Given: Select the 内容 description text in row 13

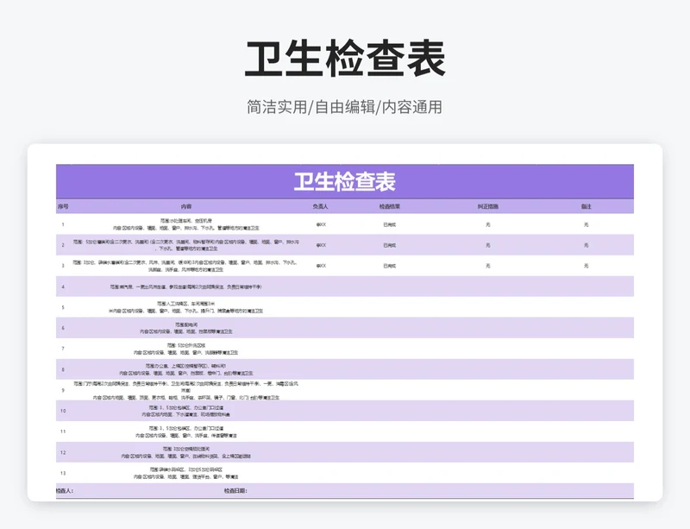Looking at the screenshot, I should click(x=186, y=473).
